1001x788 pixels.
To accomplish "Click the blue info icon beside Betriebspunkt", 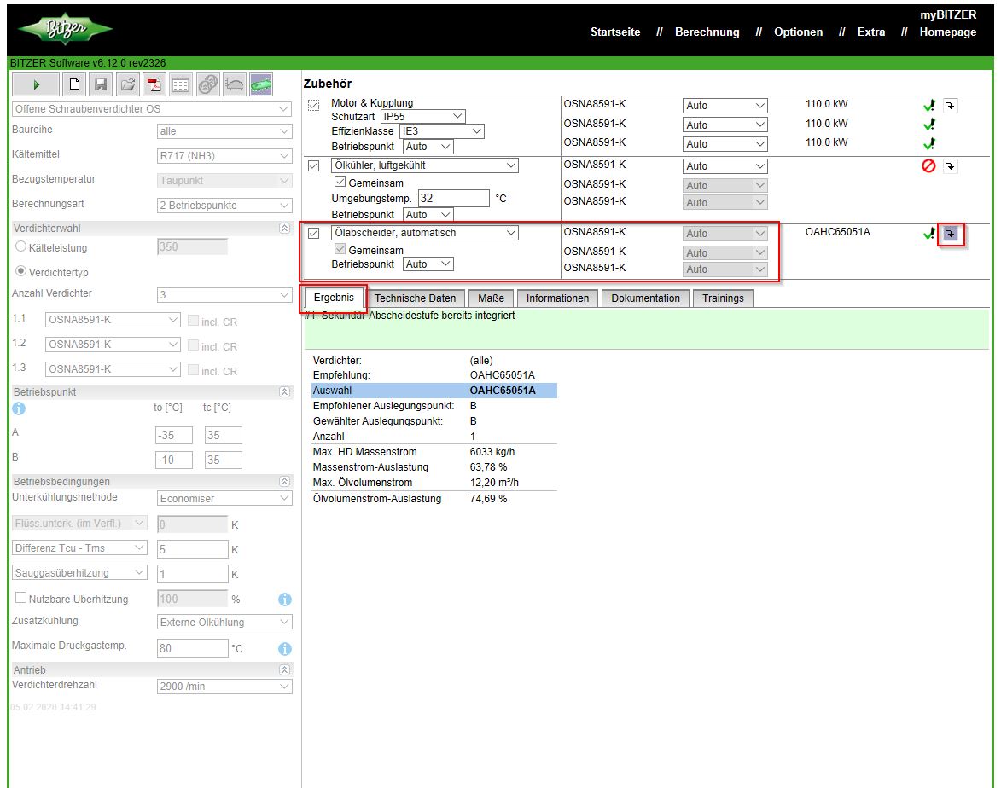I will 19,408.
